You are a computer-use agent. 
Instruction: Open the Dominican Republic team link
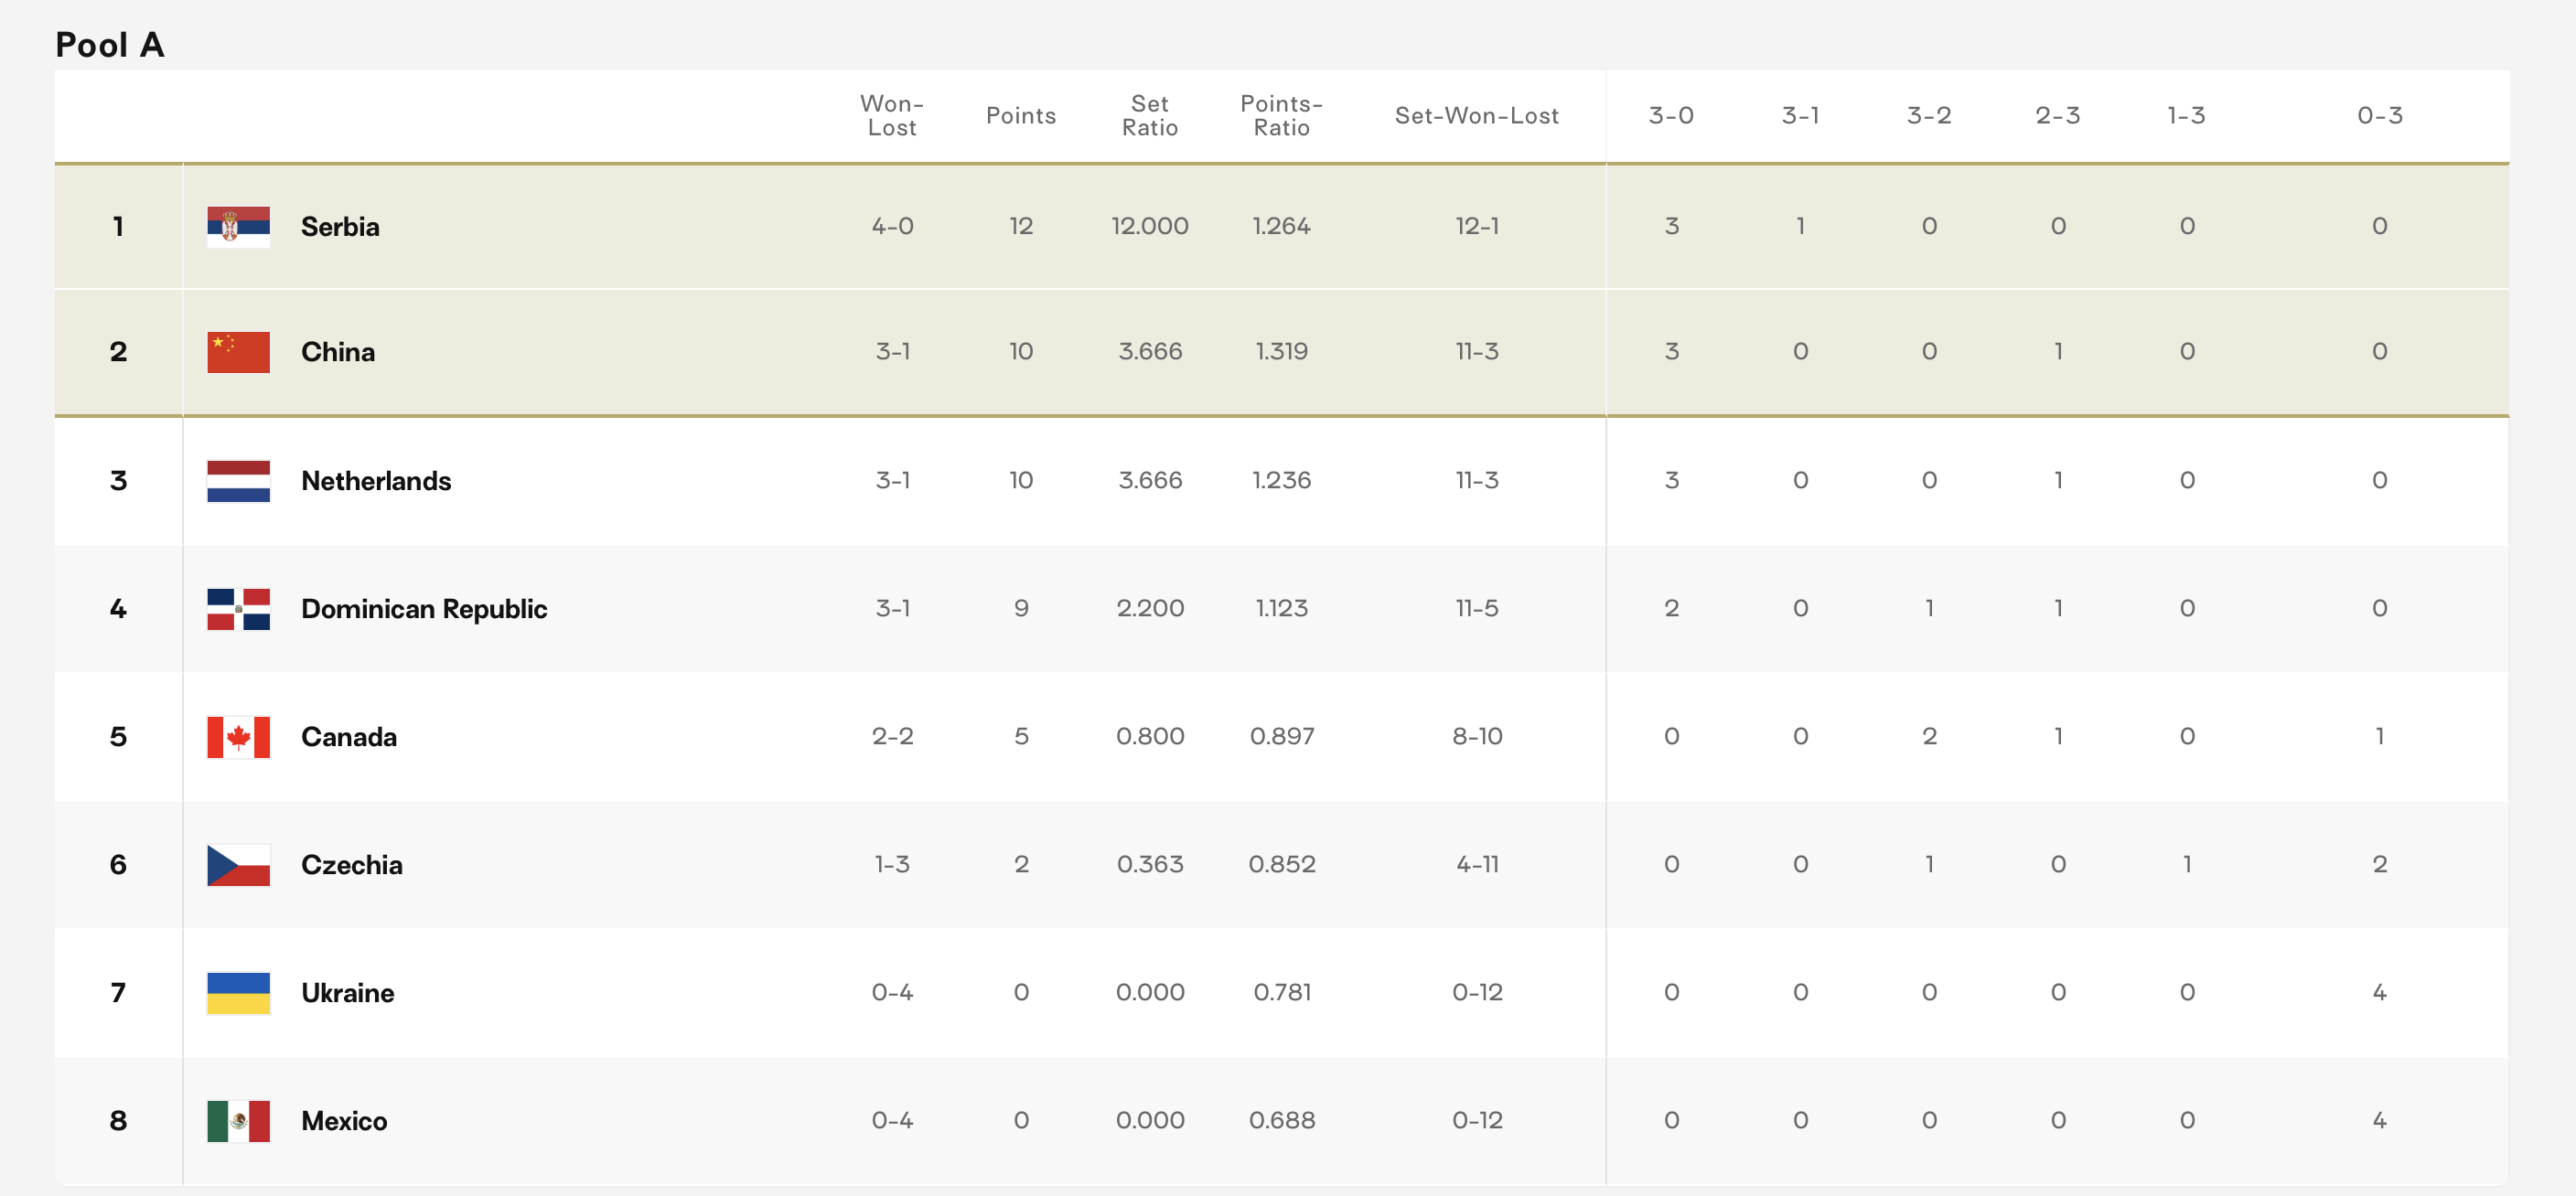(x=424, y=608)
